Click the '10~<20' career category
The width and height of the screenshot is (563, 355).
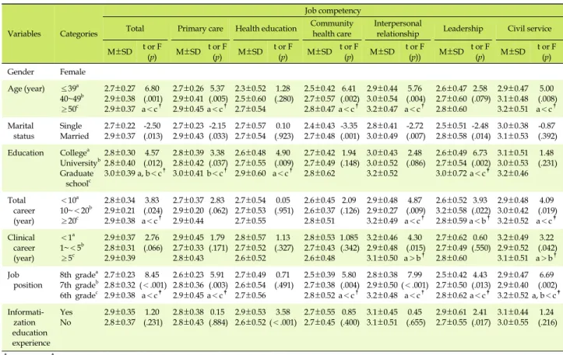[76, 211]
